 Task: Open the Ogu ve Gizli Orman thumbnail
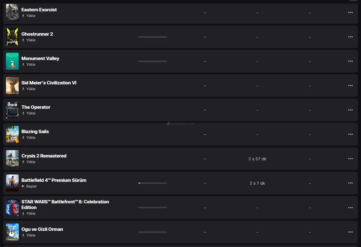[12, 232]
